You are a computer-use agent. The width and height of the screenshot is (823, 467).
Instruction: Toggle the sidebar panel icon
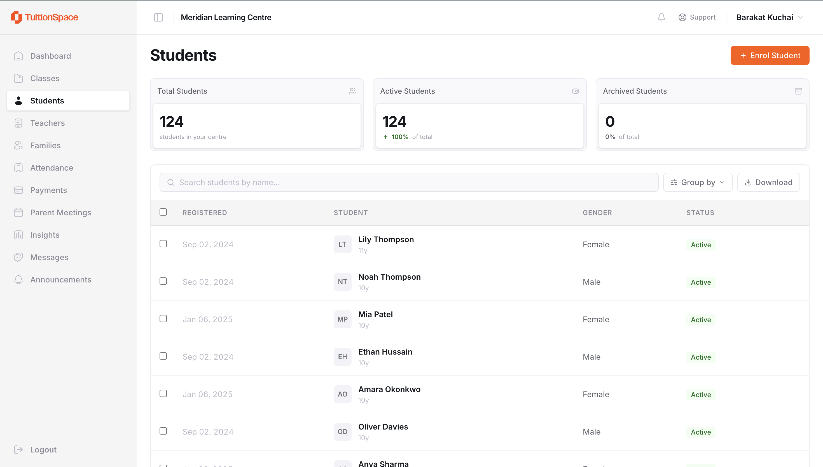(x=158, y=17)
